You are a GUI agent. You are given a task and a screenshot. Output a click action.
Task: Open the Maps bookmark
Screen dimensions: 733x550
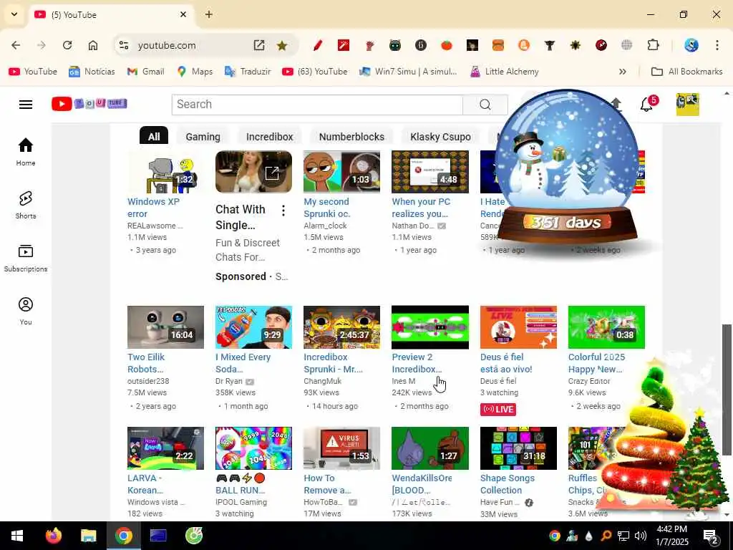click(195, 72)
